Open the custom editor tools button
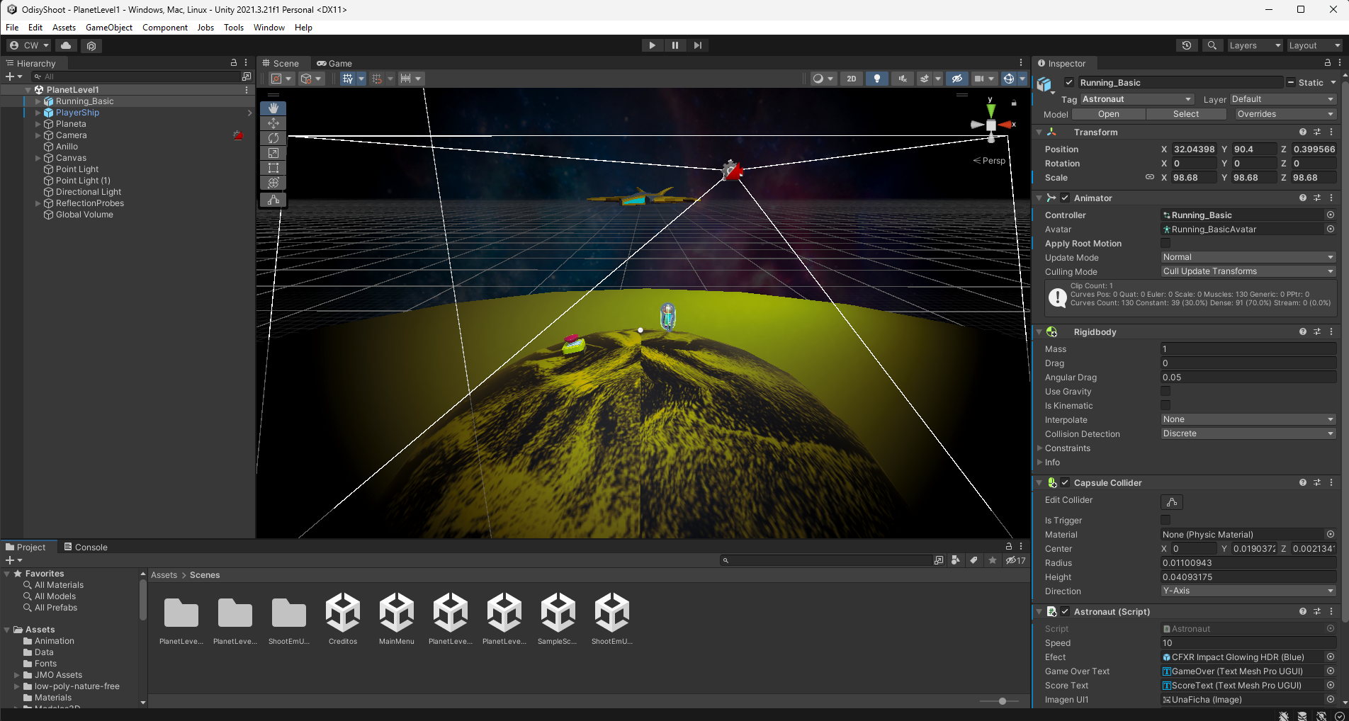1349x721 pixels. 273,200
